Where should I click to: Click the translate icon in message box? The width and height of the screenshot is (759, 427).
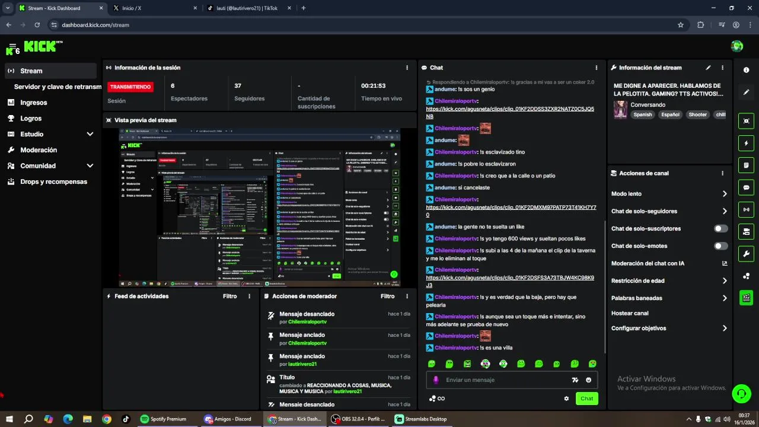(x=575, y=380)
